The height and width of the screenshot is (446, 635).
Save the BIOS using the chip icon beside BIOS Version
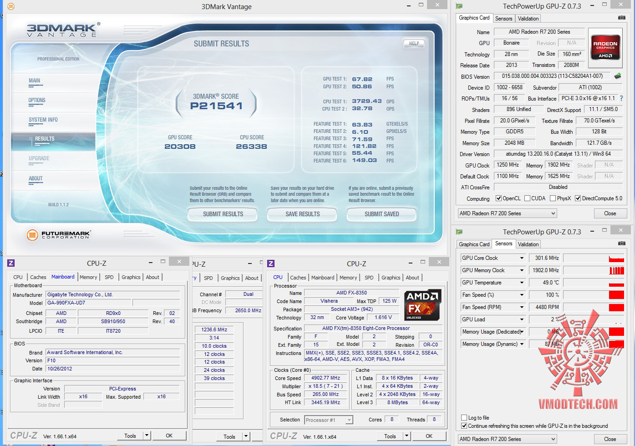[x=618, y=76]
